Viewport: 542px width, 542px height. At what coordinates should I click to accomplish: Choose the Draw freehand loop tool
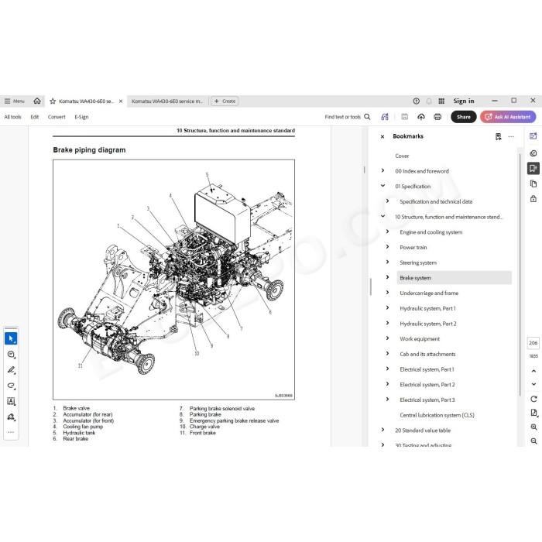(x=11, y=386)
